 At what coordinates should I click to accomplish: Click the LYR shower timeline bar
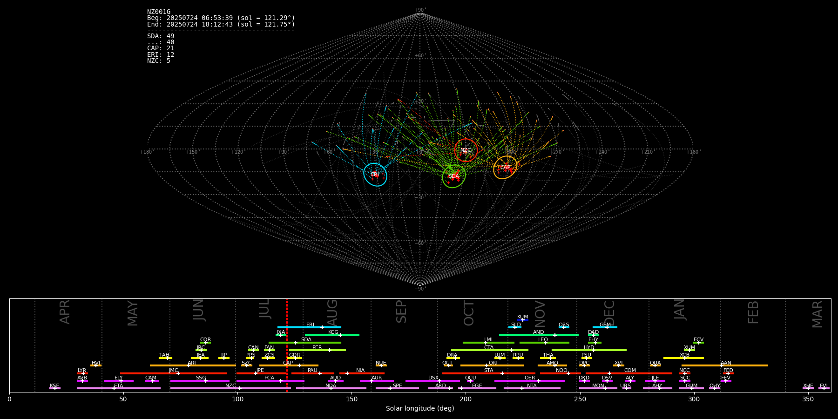click(82, 373)
